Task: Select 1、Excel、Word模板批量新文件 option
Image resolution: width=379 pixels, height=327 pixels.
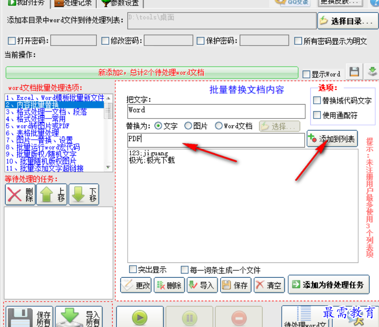Action: 54,98
